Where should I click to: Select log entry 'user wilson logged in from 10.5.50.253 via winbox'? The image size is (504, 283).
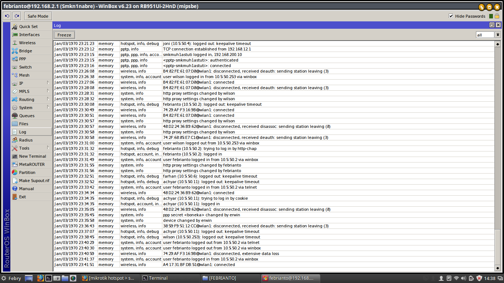coord(273,77)
